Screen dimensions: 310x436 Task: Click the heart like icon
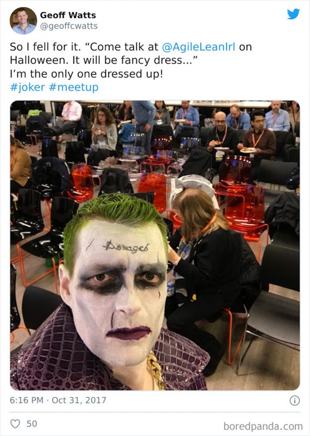15,424
